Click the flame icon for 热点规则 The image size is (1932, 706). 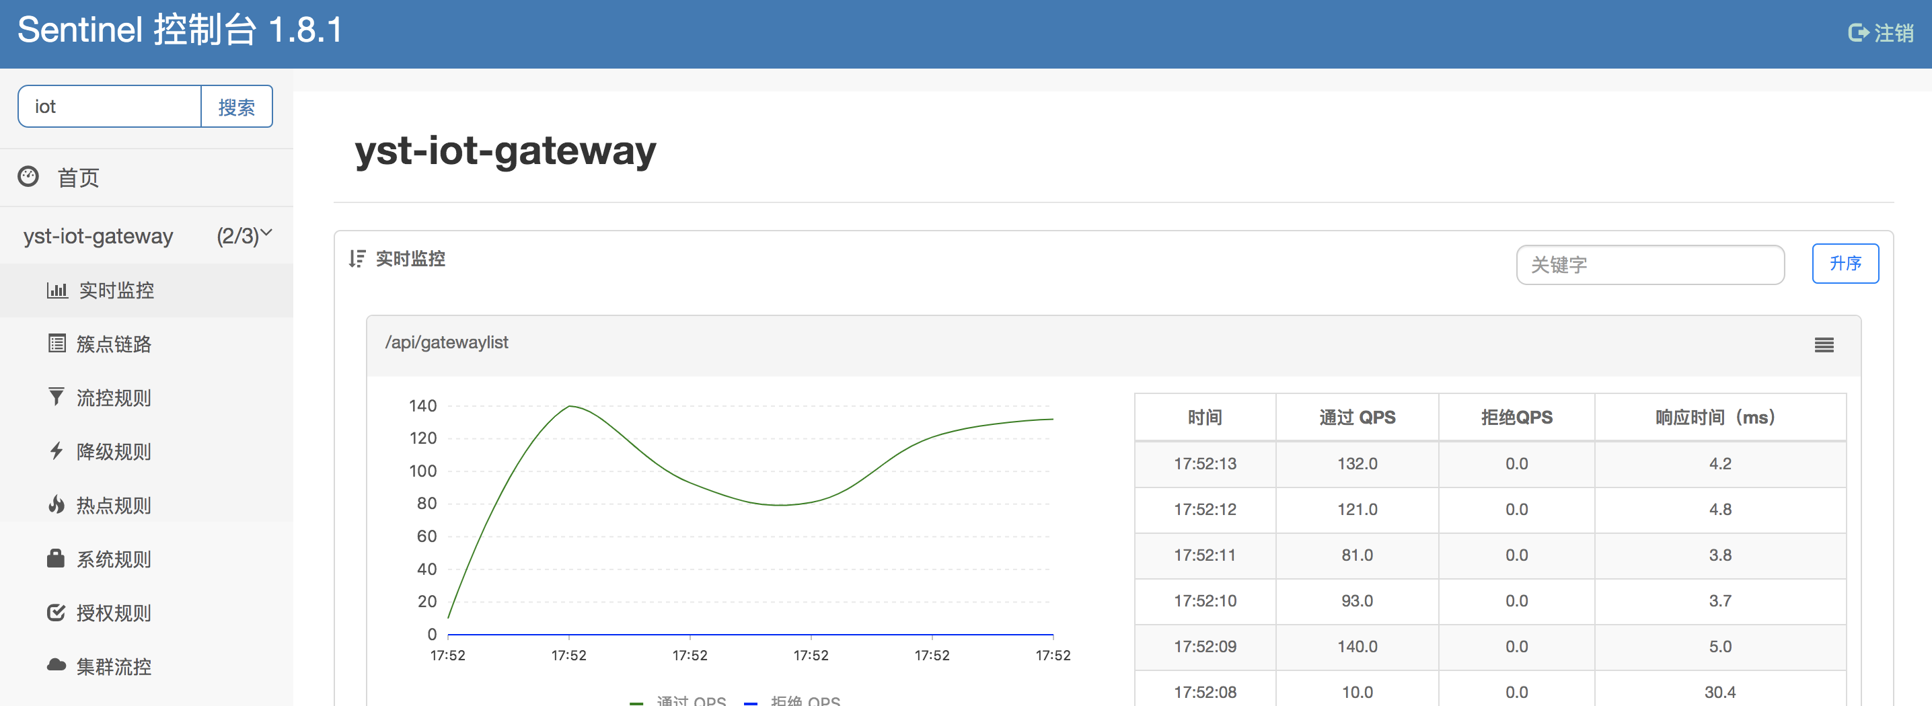[57, 504]
